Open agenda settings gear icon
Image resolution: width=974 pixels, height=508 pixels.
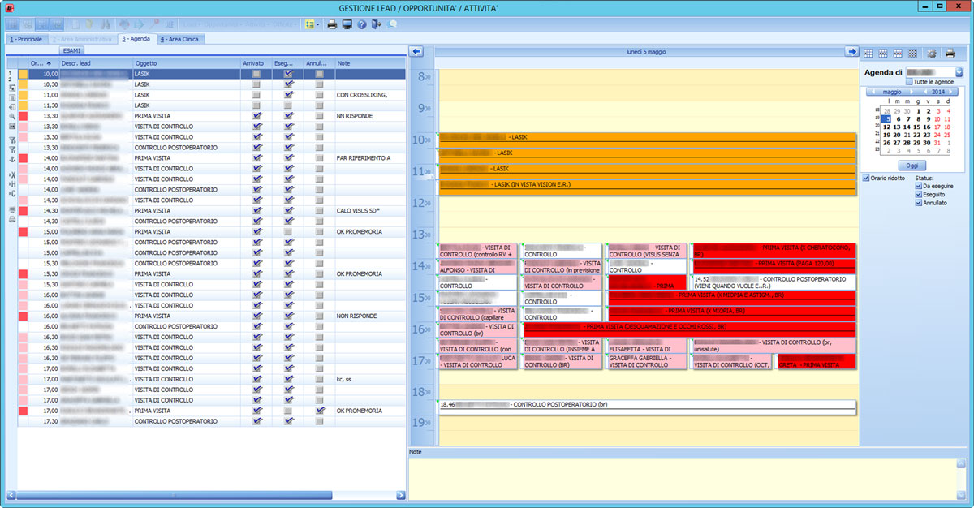tap(931, 54)
